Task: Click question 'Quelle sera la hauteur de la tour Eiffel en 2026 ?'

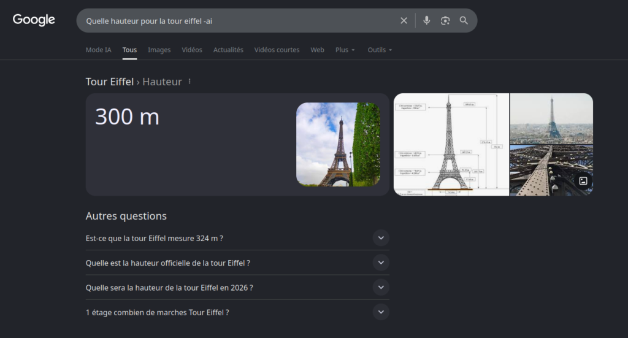Action: pyautogui.click(x=169, y=288)
